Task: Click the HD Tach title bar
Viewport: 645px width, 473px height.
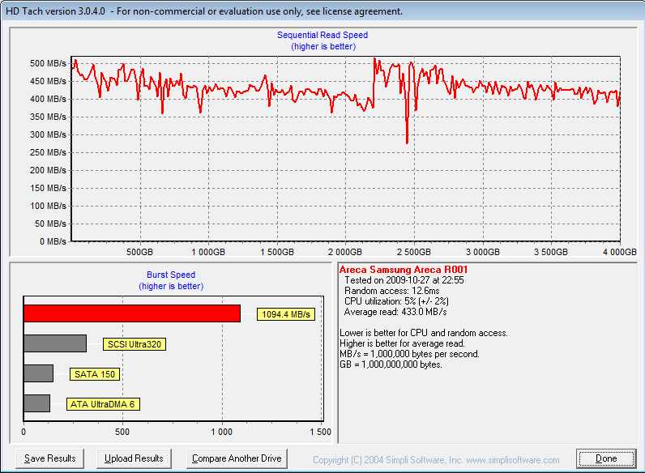Action: (322, 11)
